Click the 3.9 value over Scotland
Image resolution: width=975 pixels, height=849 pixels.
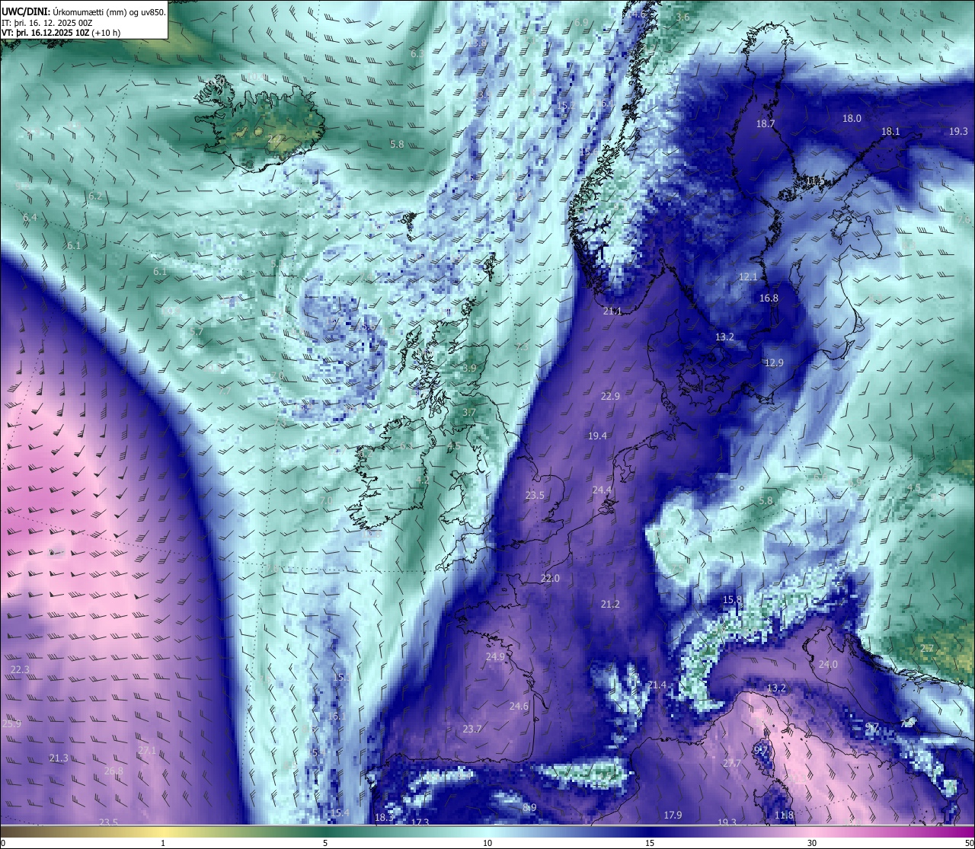[469, 368]
